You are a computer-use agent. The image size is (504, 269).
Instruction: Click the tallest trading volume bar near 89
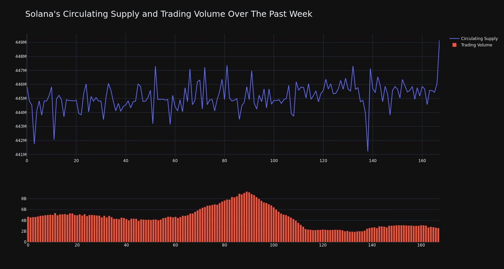pos(247,217)
